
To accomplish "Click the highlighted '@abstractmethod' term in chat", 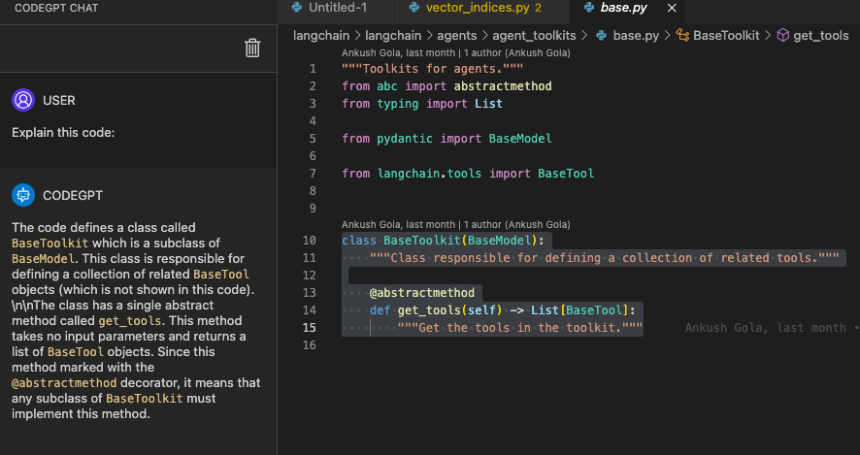I will 64,382.
